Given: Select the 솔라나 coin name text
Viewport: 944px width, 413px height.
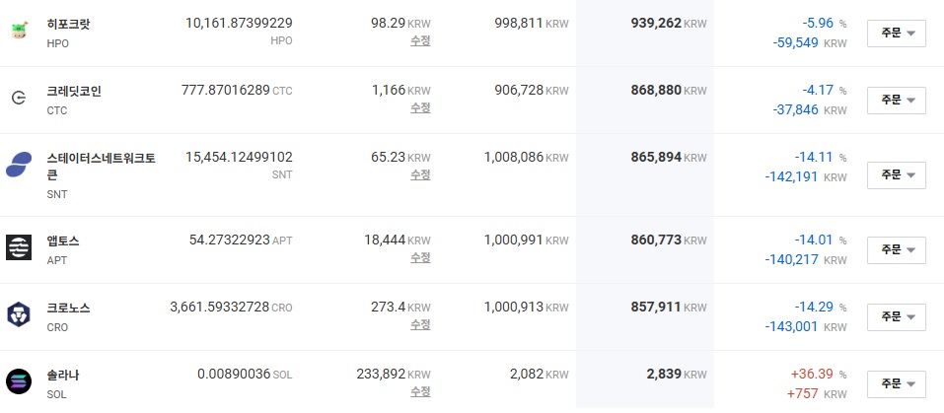Looking at the screenshot, I should pyautogui.click(x=62, y=376).
